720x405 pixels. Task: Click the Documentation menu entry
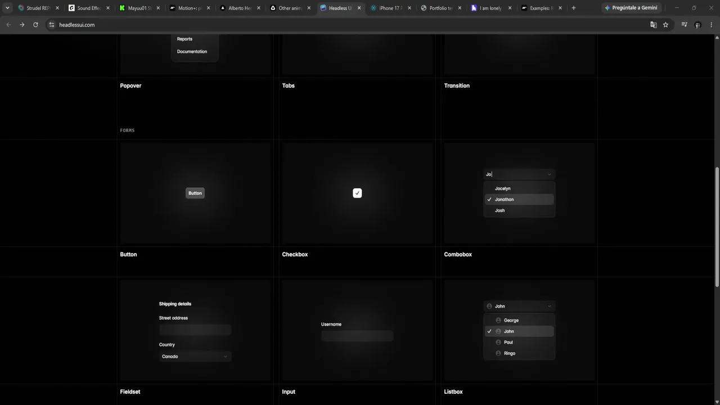192,52
